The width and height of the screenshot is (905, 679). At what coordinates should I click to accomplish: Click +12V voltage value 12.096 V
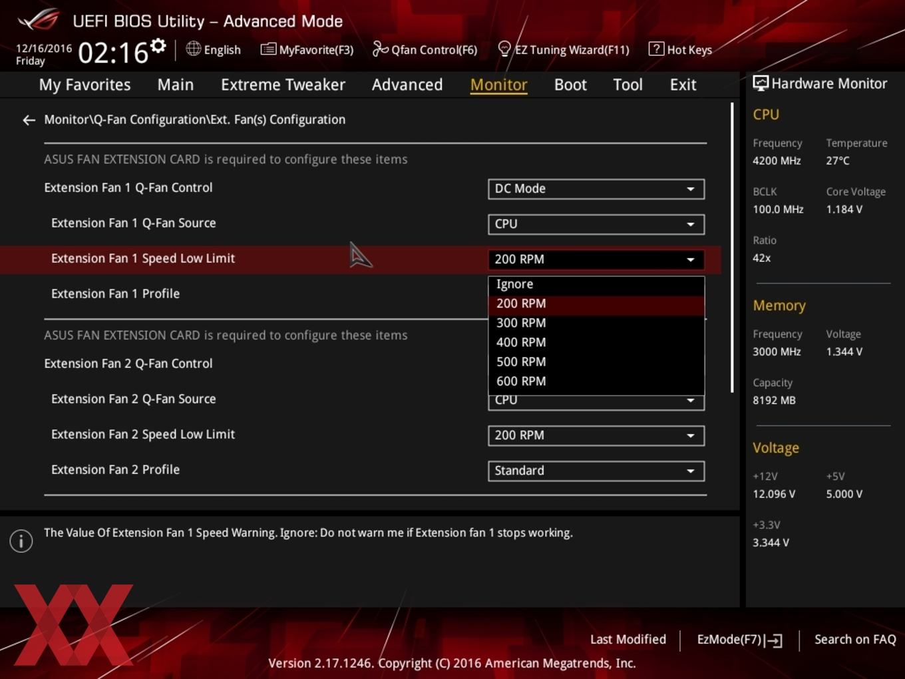pyautogui.click(x=774, y=495)
